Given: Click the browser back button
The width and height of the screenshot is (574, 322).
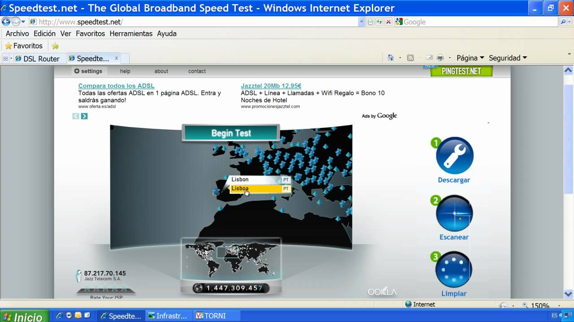Looking at the screenshot, I should point(5,21).
